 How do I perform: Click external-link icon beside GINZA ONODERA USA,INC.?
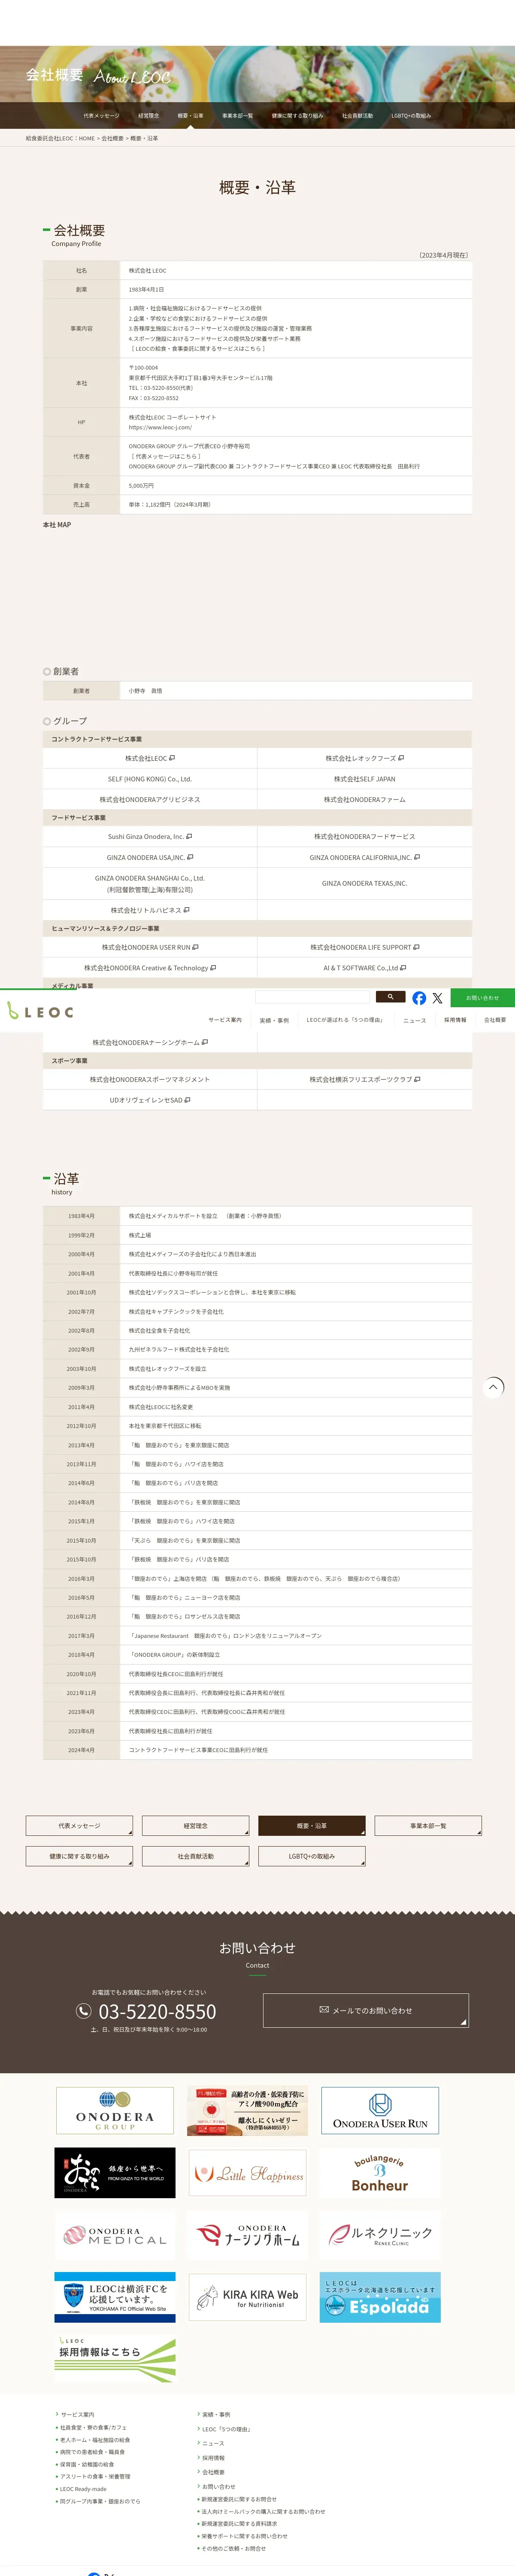tap(190, 857)
